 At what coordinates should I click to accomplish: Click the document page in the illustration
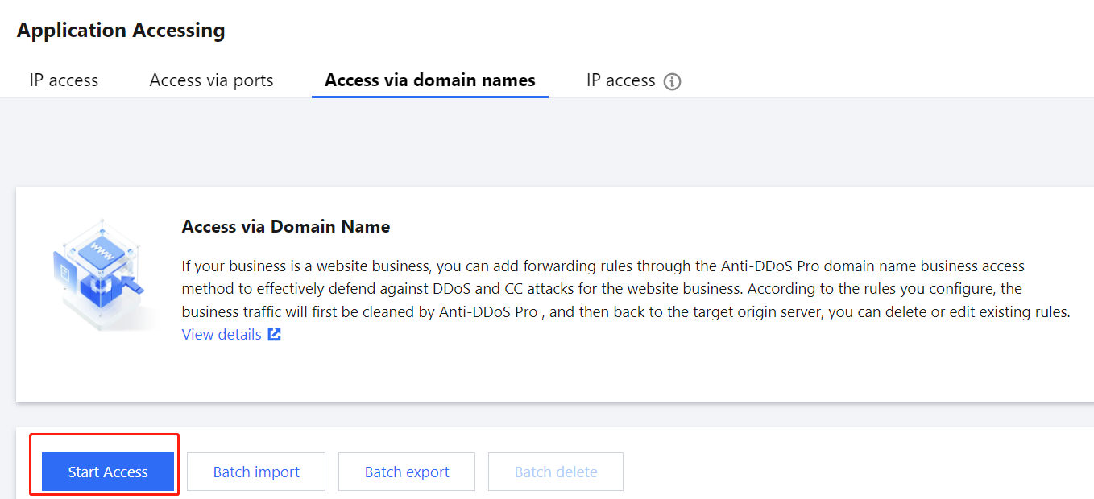coord(64,271)
